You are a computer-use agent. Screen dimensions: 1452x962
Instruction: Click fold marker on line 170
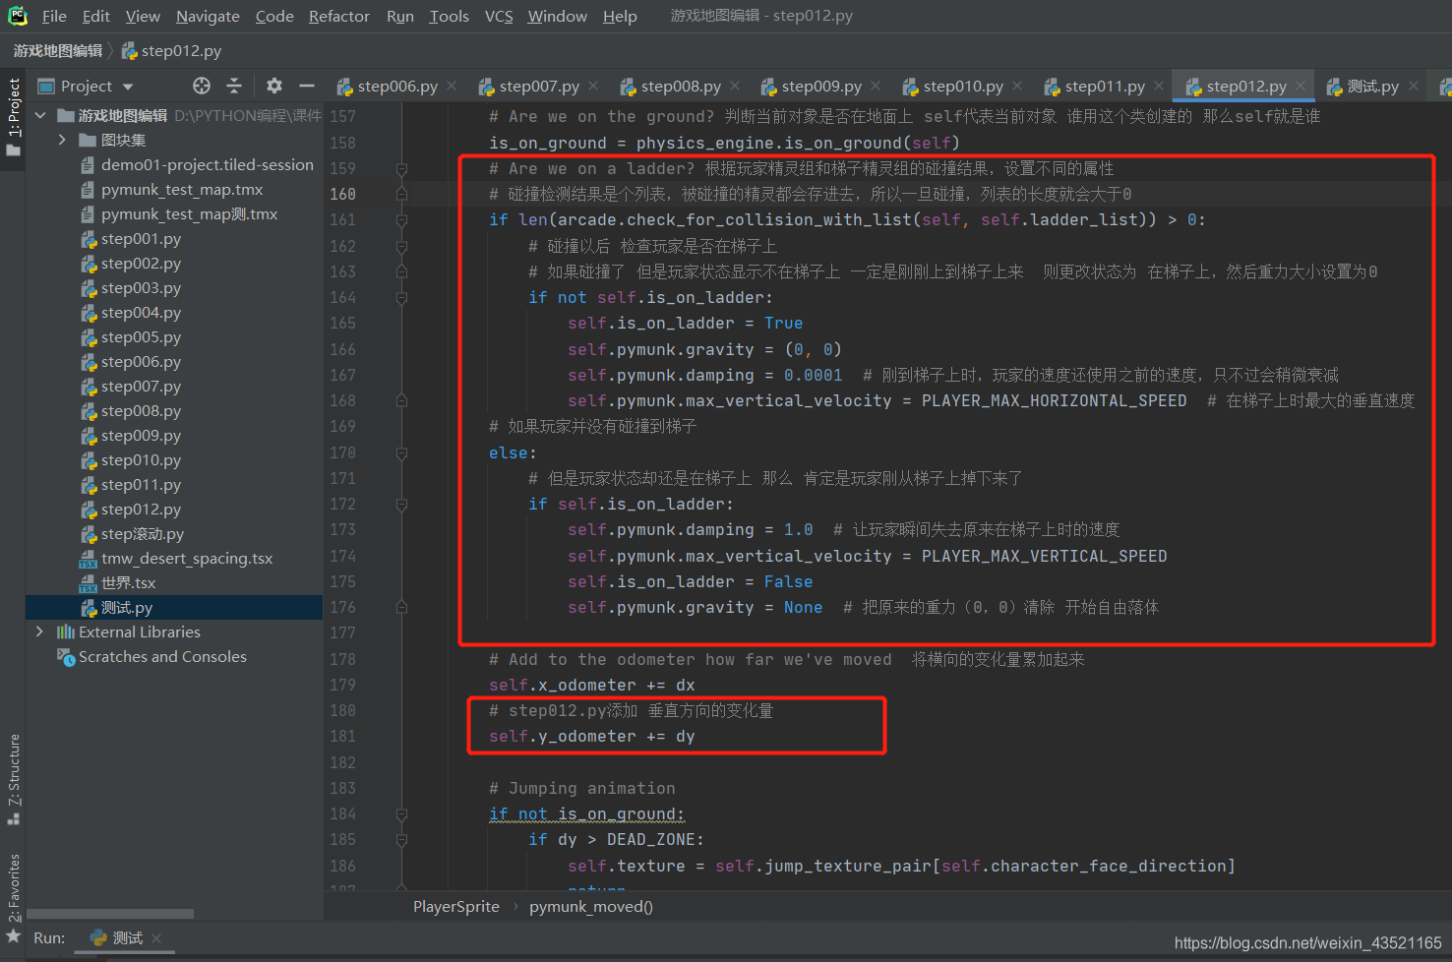point(401,452)
